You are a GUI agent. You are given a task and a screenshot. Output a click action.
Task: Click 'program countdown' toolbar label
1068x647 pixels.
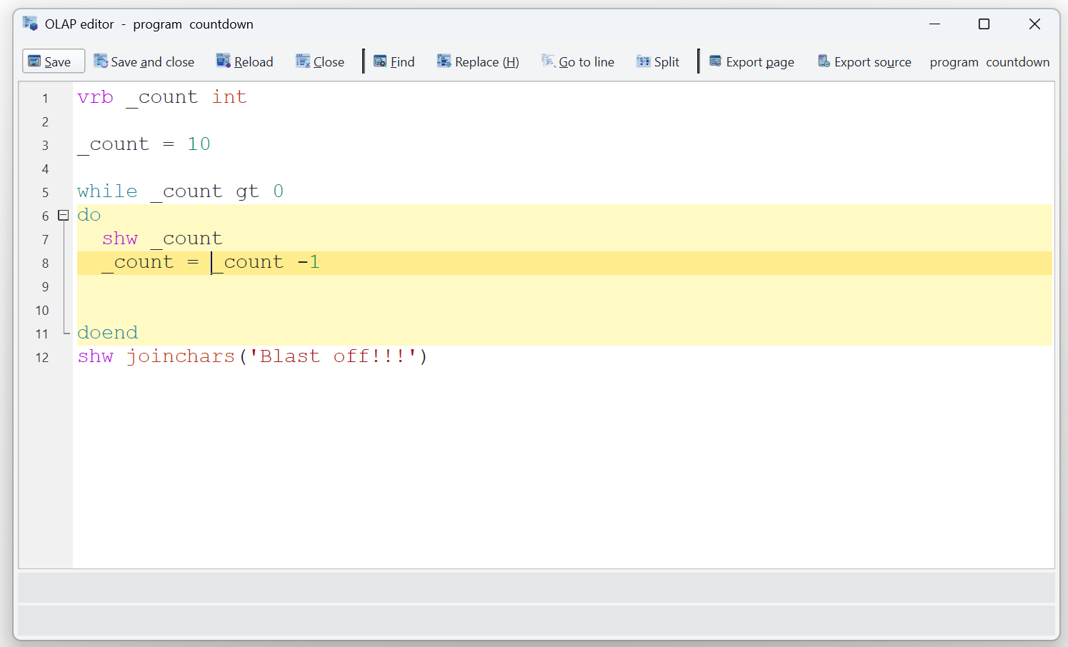(989, 62)
